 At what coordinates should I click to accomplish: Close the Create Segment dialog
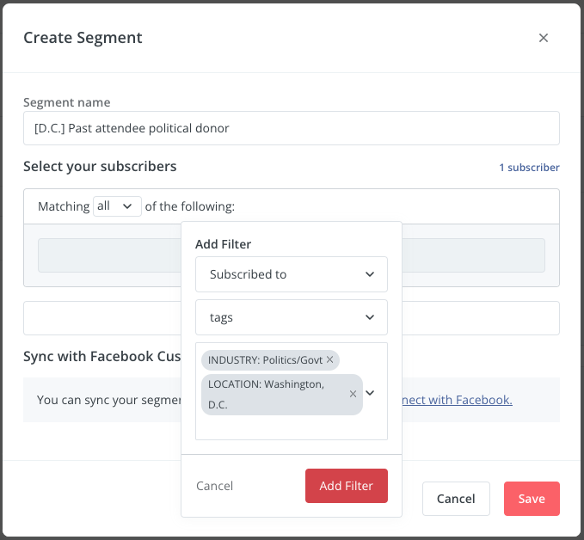[543, 38]
